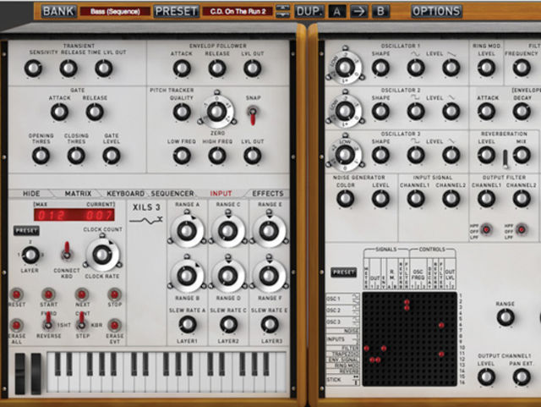541x407 pixels.
Task: Click the MAX CURRENT red counter display
Action: tap(74, 215)
